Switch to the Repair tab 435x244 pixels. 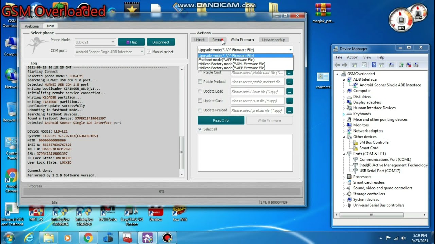point(217,40)
